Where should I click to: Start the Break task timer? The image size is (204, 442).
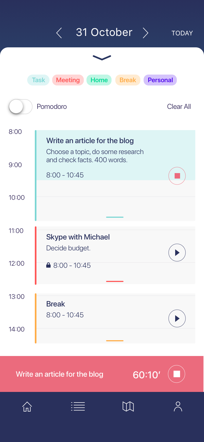(x=177, y=318)
